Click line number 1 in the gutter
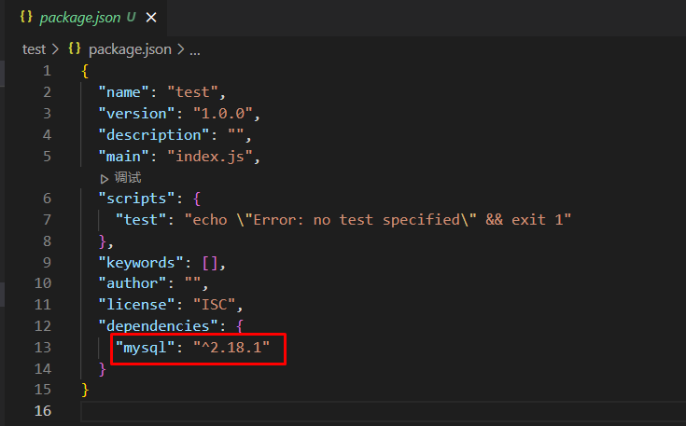The image size is (686, 426). (47, 71)
